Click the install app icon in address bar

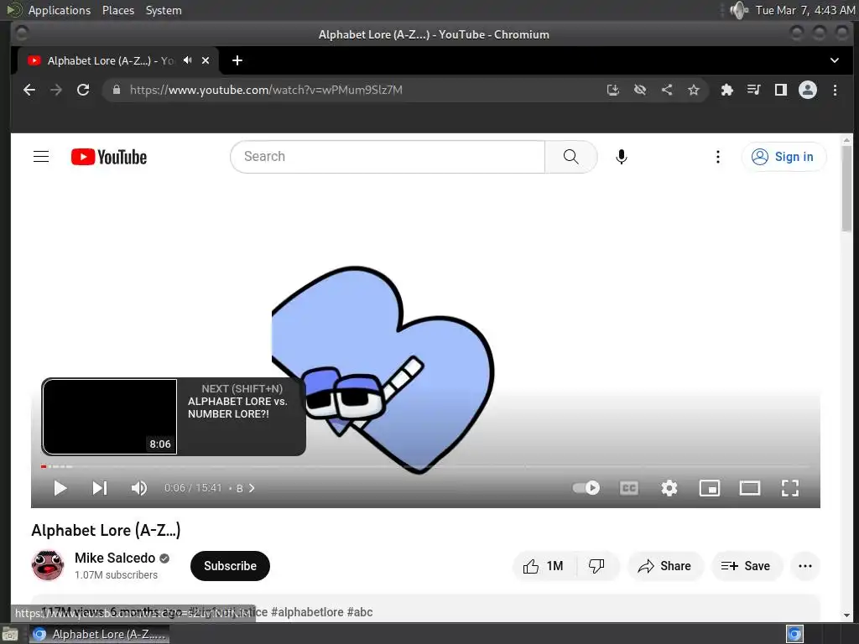613,90
